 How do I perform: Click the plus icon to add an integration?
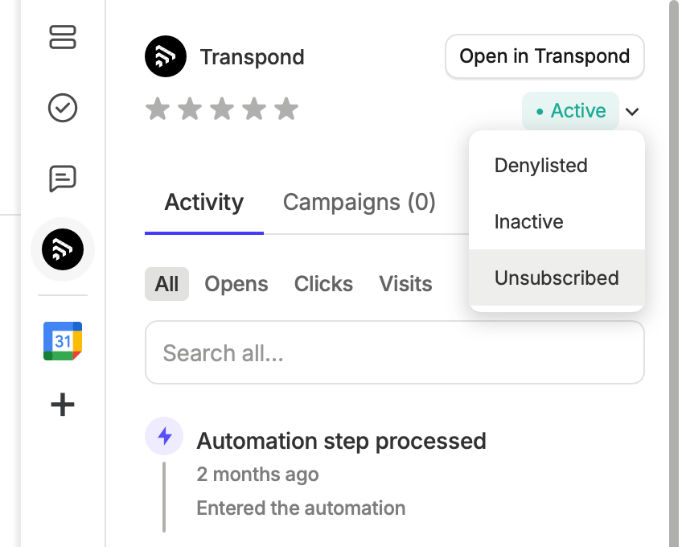point(62,405)
